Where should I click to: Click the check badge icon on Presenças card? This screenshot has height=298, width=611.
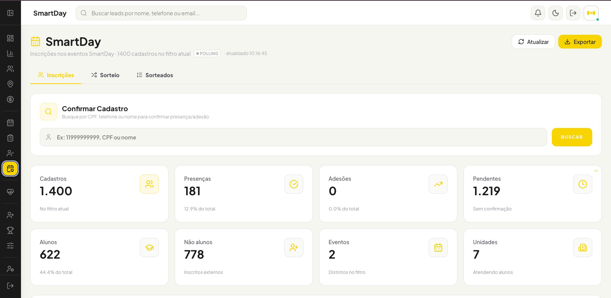(294, 184)
